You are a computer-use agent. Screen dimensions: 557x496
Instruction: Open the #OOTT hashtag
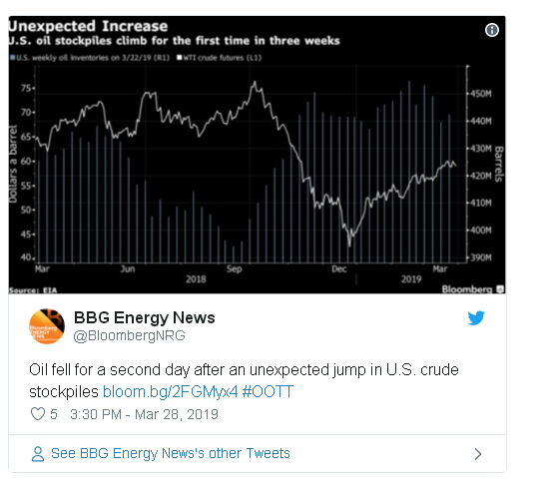(268, 392)
